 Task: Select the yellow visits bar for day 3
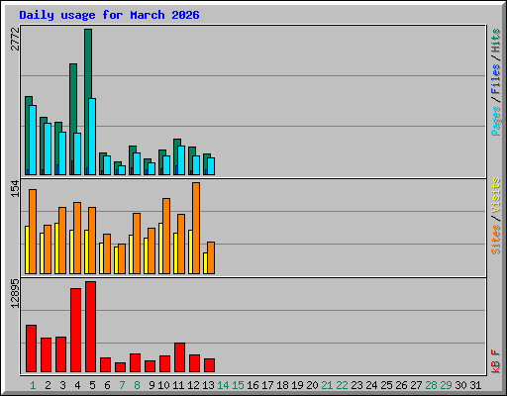tap(56, 248)
